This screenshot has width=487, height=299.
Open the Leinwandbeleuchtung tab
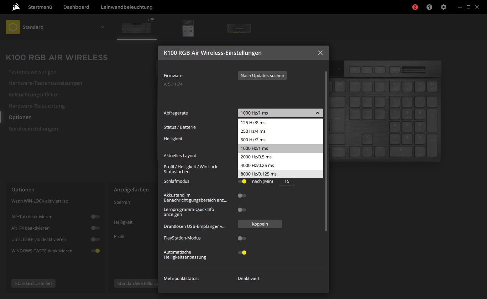click(x=127, y=7)
